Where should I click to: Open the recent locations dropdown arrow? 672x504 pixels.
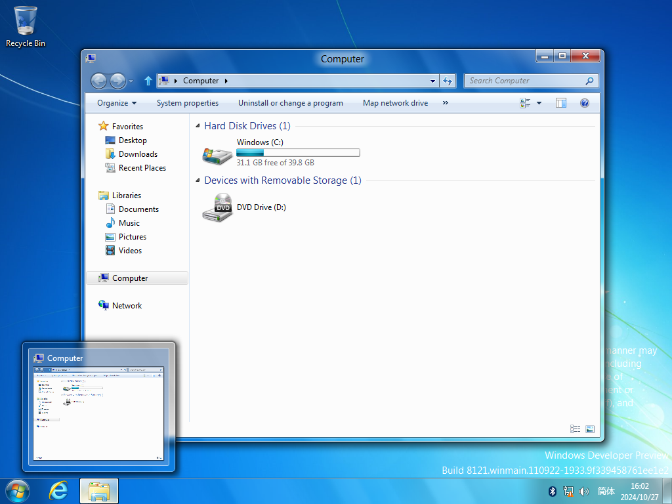coord(131,81)
